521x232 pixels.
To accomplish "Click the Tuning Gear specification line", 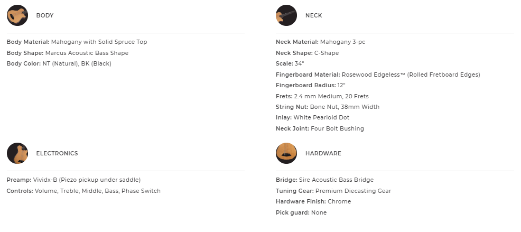I will (x=333, y=191).
